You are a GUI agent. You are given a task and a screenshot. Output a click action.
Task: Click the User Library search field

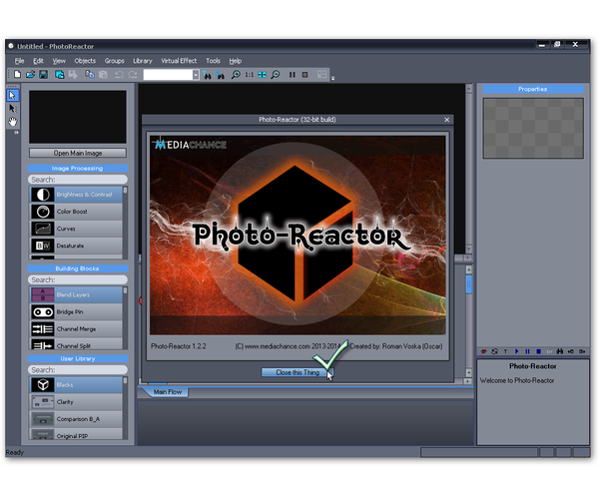tap(78, 370)
